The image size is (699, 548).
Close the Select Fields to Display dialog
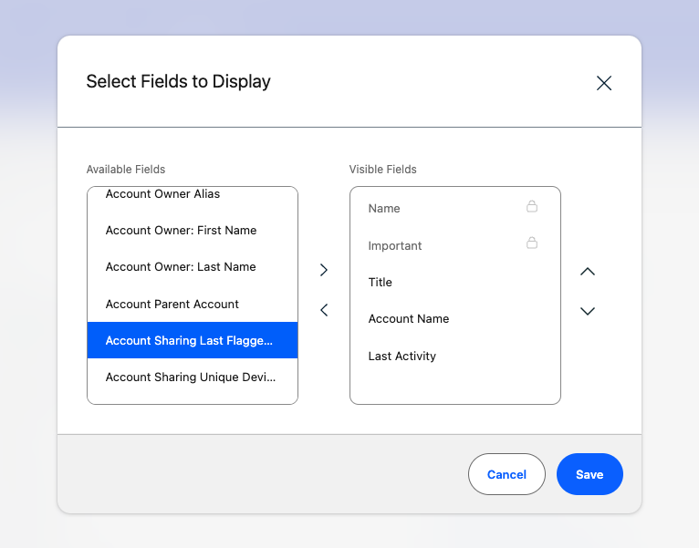pyautogui.click(x=604, y=83)
